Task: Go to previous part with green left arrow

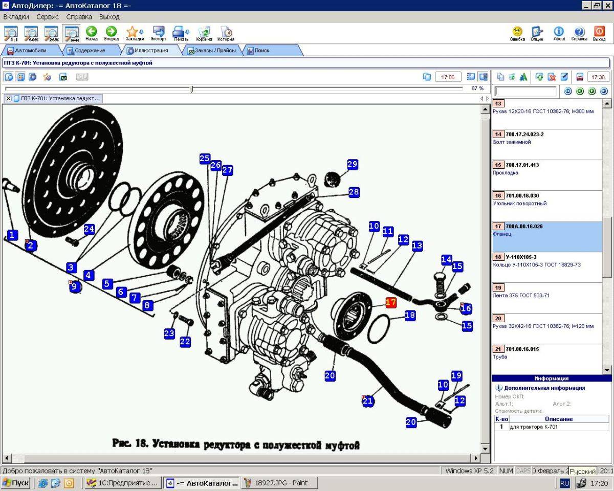Action: point(580,91)
